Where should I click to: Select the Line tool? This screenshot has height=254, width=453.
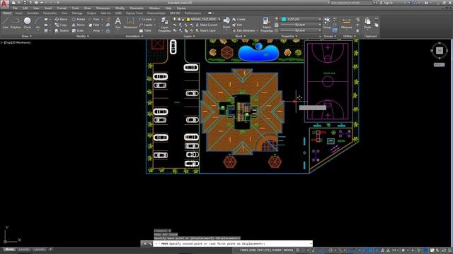click(6, 23)
